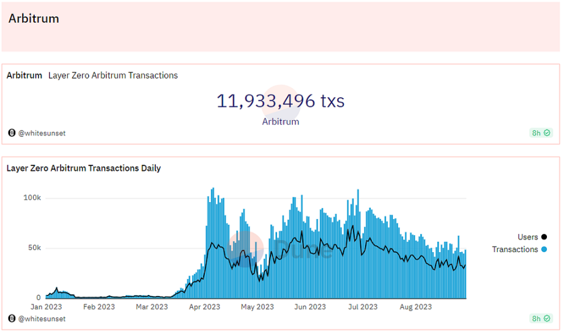Toggle the Users series via its black legend dot
Screen dimensions: 564x334
coord(544,237)
